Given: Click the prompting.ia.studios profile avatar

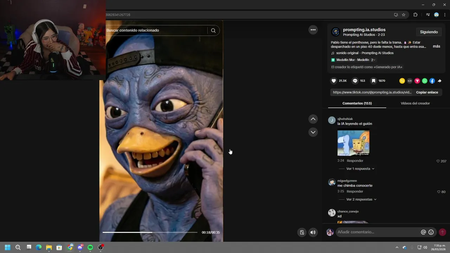Looking at the screenshot, I should 336,32.
